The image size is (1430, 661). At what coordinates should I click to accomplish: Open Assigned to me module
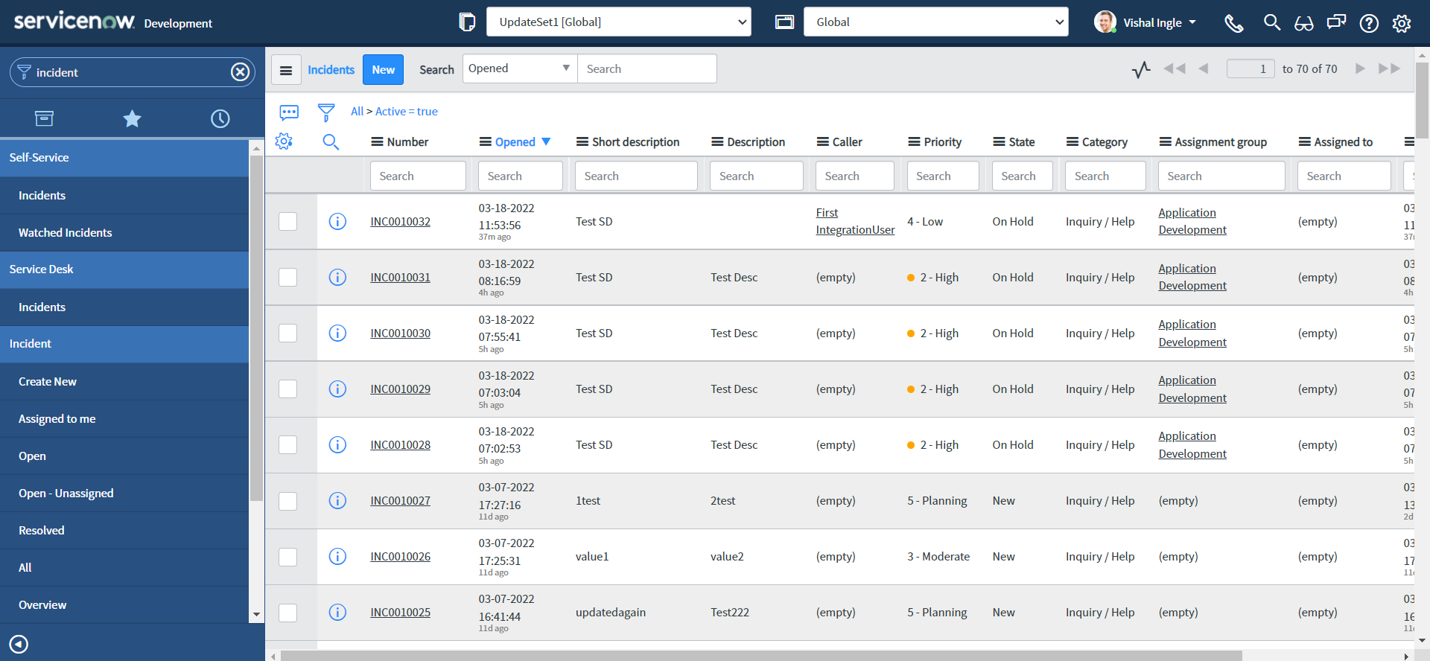tap(124, 419)
